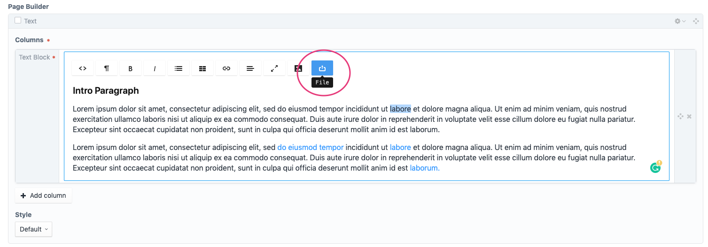Toggle HTML source code view
The image size is (708, 247).
click(x=83, y=68)
